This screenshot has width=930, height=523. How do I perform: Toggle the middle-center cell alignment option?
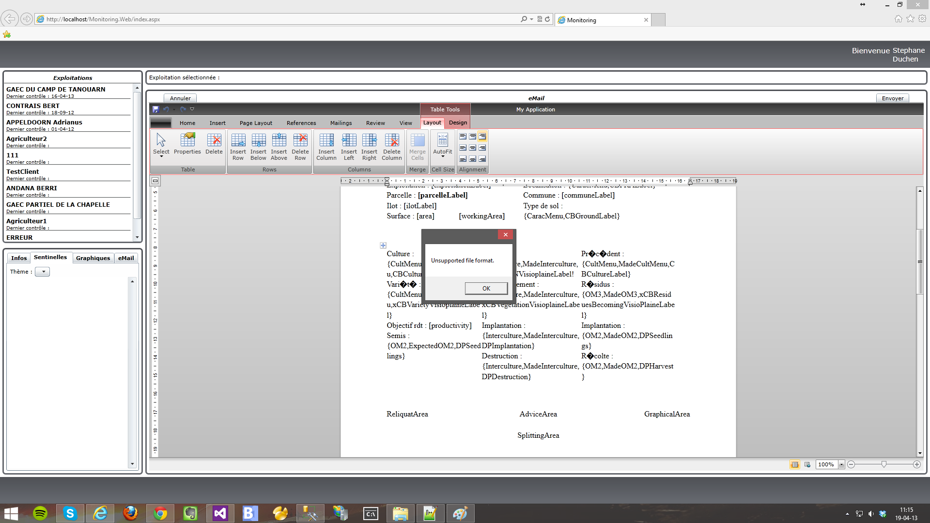472,148
